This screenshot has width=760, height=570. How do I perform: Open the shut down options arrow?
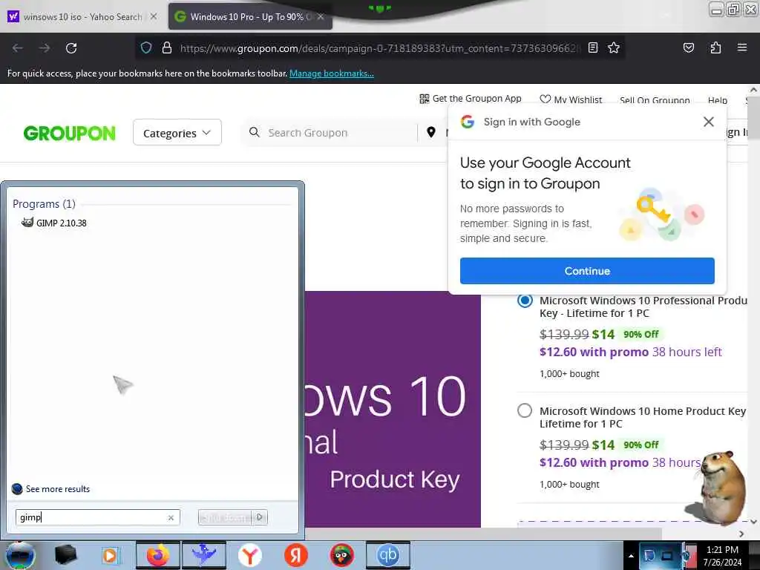click(260, 517)
